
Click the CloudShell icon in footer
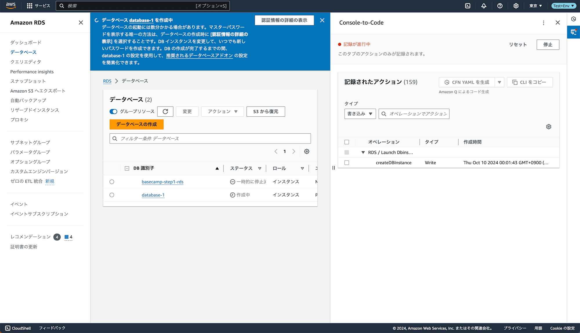[8, 328]
